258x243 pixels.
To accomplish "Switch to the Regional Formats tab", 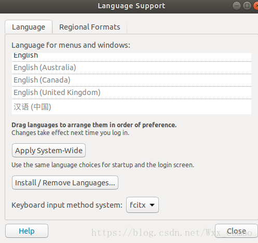I will (90, 27).
